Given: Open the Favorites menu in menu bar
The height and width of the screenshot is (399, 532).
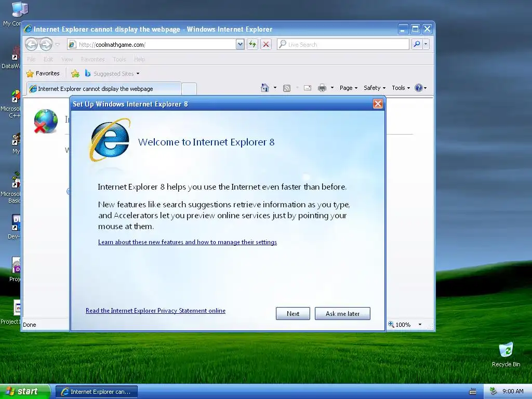Looking at the screenshot, I should click(92, 59).
